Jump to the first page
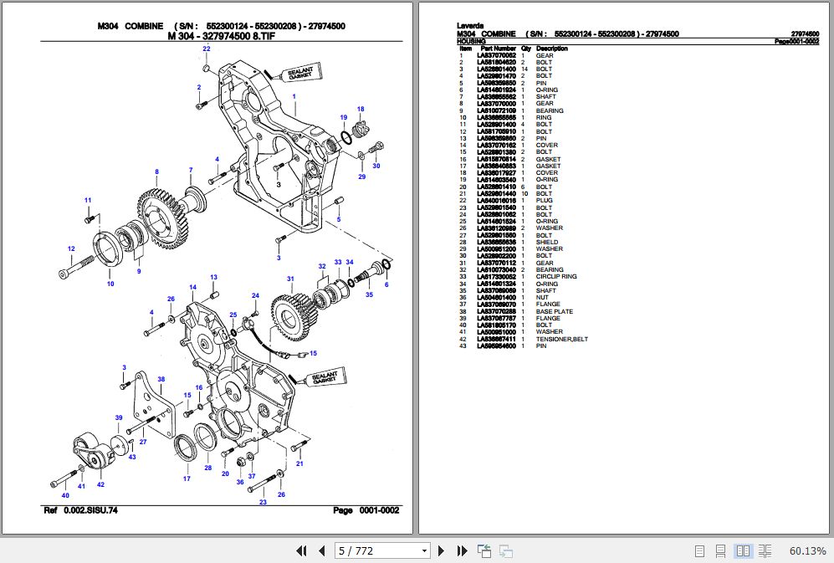 (x=302, y=550)
